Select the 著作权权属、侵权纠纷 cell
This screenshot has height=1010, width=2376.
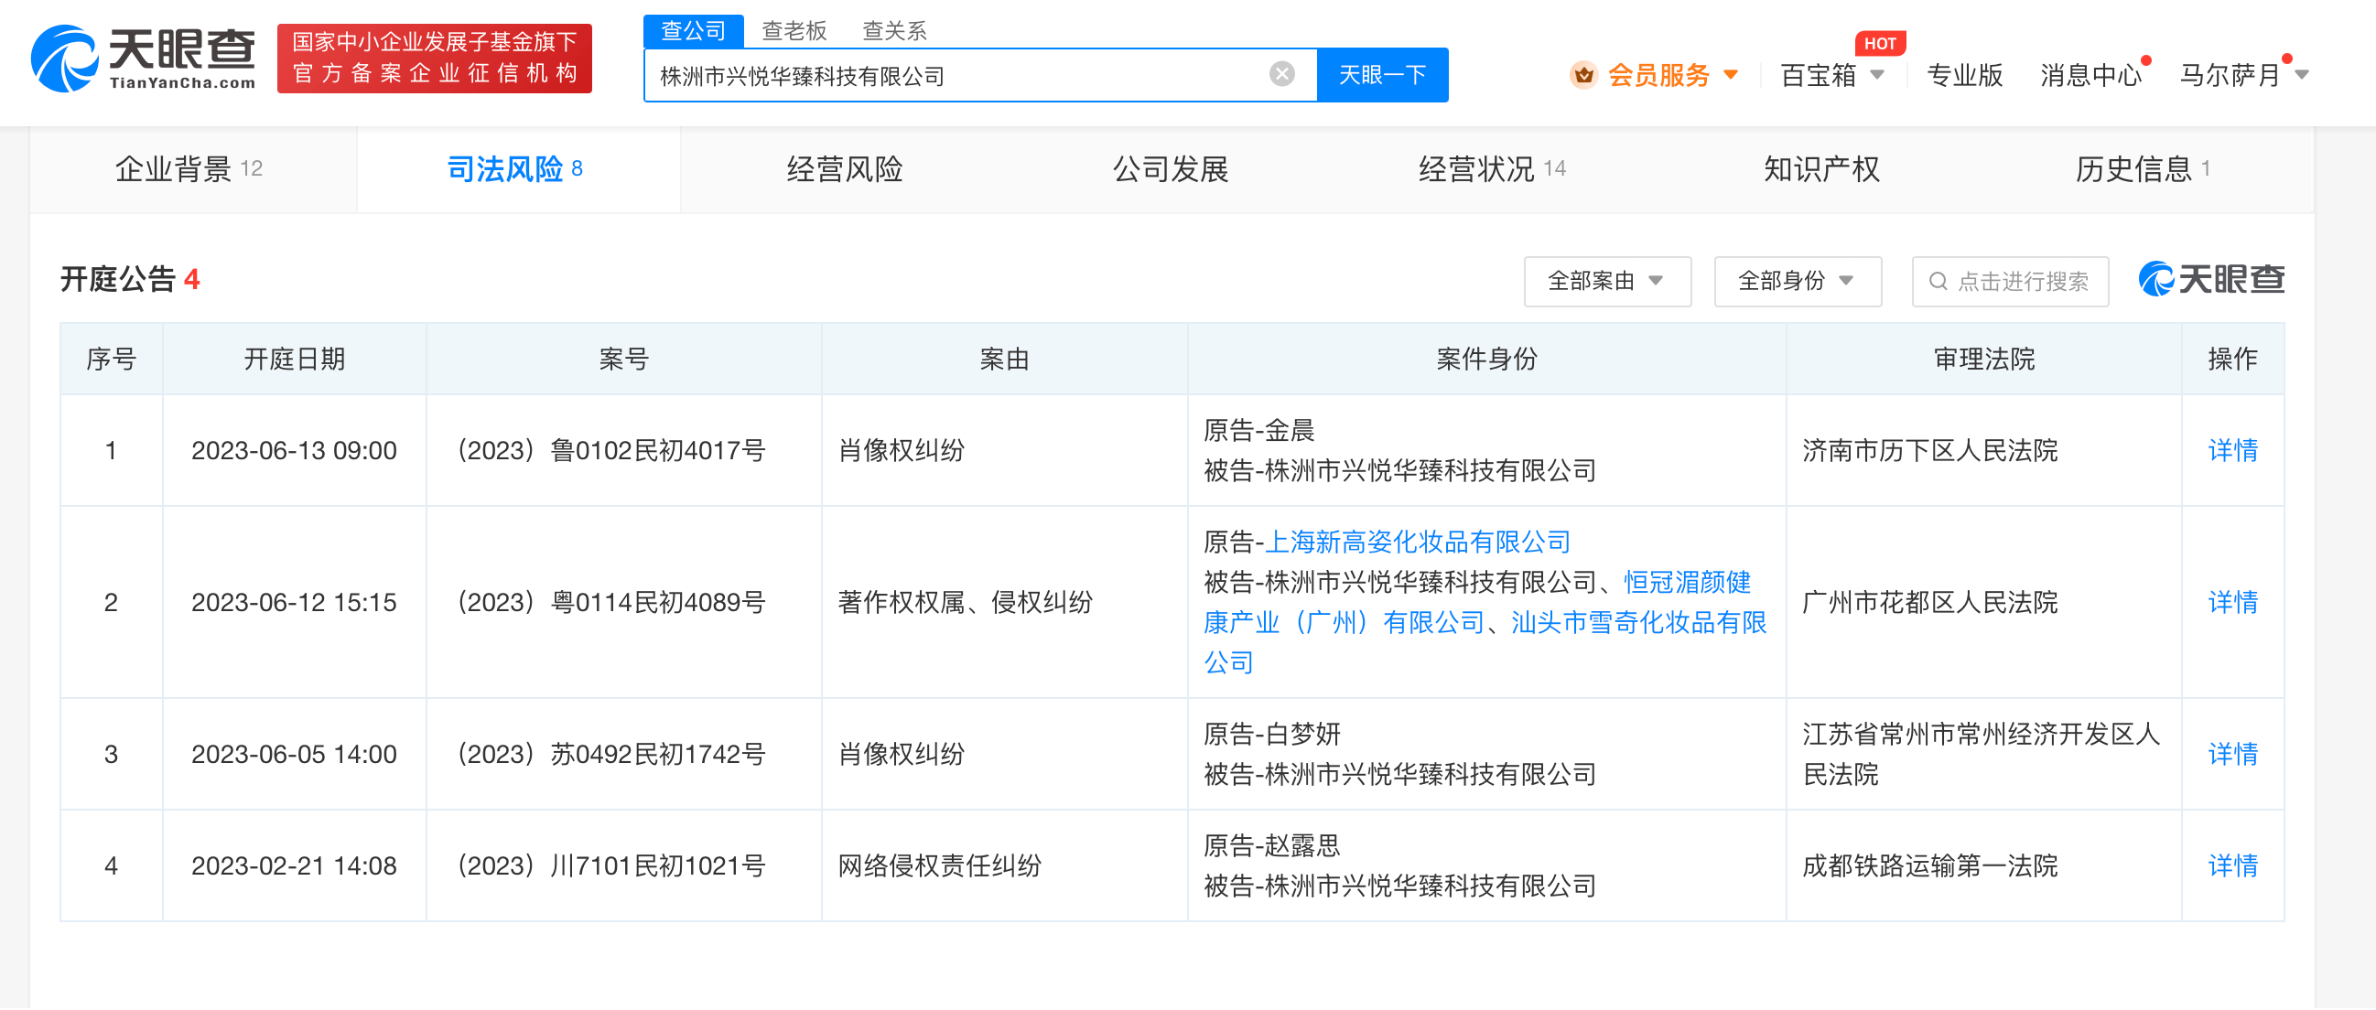(1003, 603)
